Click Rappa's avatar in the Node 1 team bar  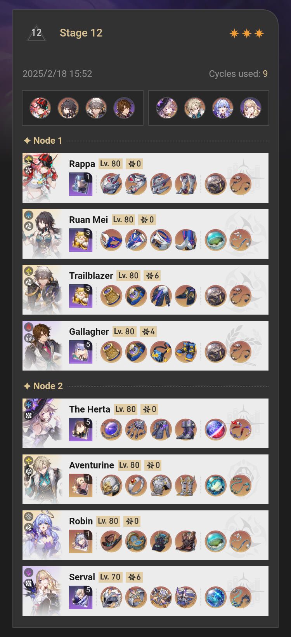coord(40,108)
